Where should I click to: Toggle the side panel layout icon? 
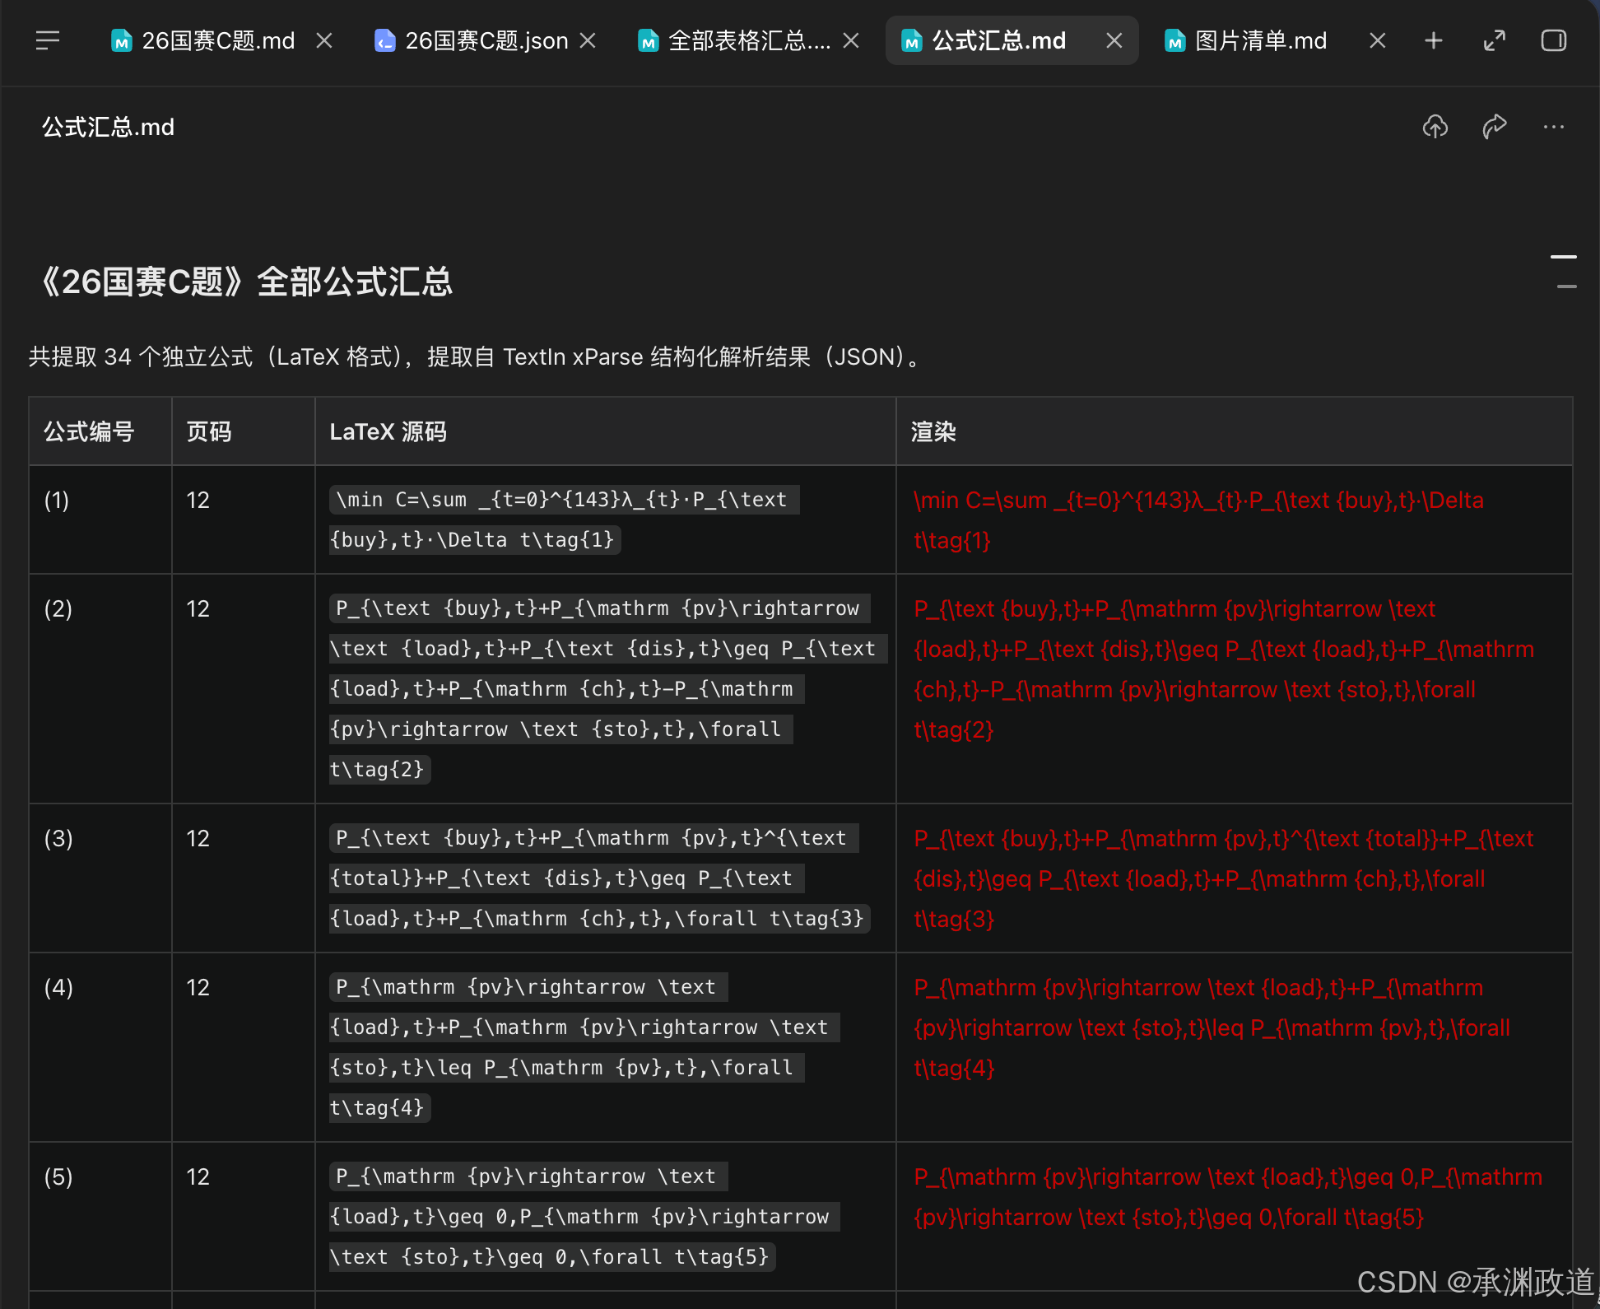[x=1554, y=40]
